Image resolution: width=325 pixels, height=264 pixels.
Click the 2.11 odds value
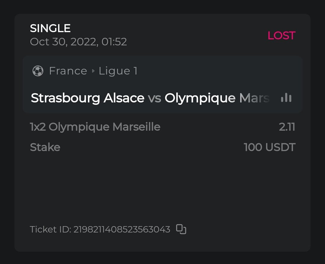[x=287, y=127]
